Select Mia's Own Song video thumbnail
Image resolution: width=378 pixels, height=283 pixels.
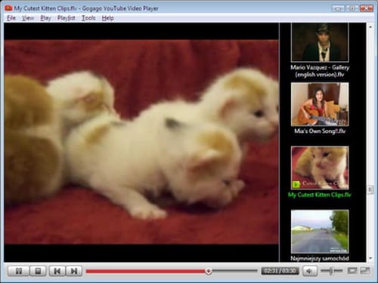pyautogui.click(x=320, y=104)
